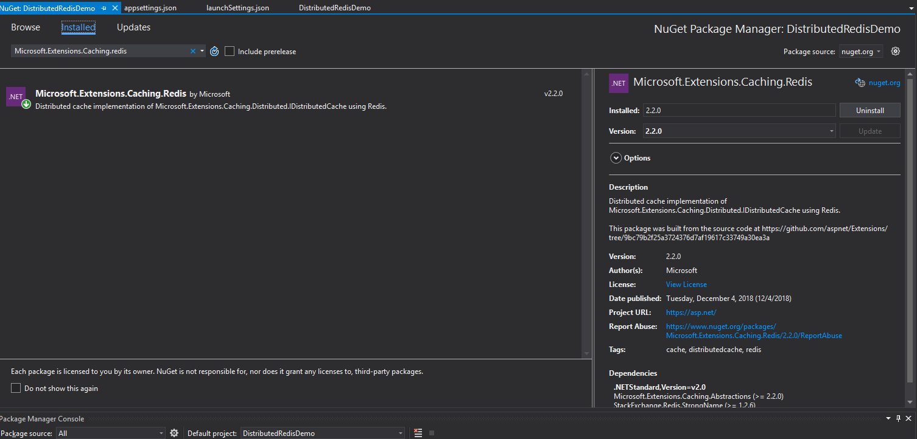Click the Update button

pos(870,131)
